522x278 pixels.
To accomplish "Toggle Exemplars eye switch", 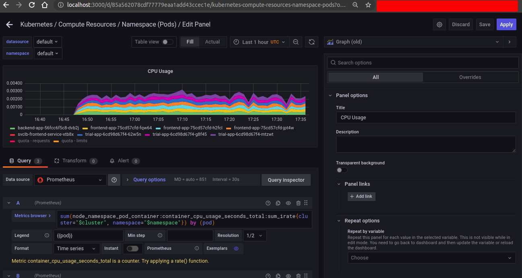I will click(236, 249).
